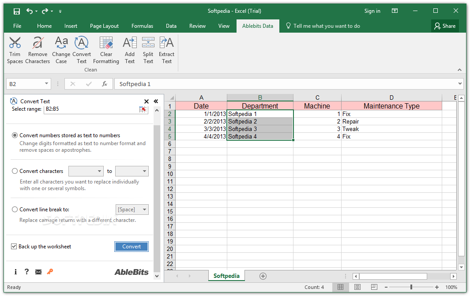The height and width of the screenshot is (296, 470).
Task: Switch to the Formulas tab
Action: point(143,26)
